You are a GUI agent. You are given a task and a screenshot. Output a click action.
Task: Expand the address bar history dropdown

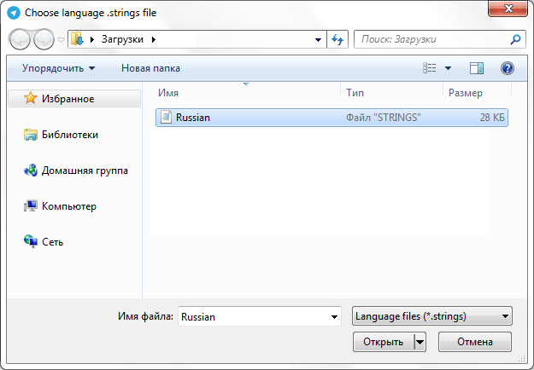[318, 39]
